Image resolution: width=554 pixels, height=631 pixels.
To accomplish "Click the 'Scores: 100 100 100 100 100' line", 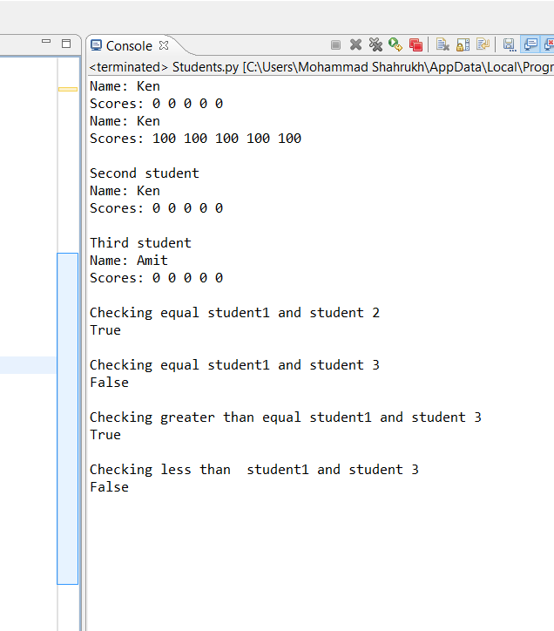I will [195, 139].
